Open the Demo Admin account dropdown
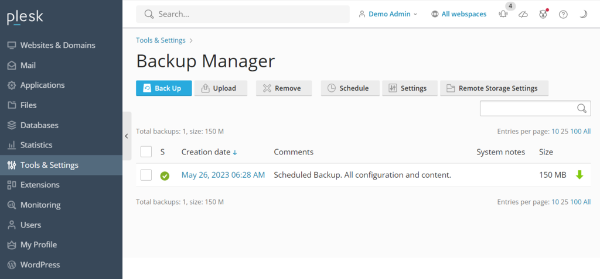Image resolution: width=600 pixels, height=279 pixels. 388,14
